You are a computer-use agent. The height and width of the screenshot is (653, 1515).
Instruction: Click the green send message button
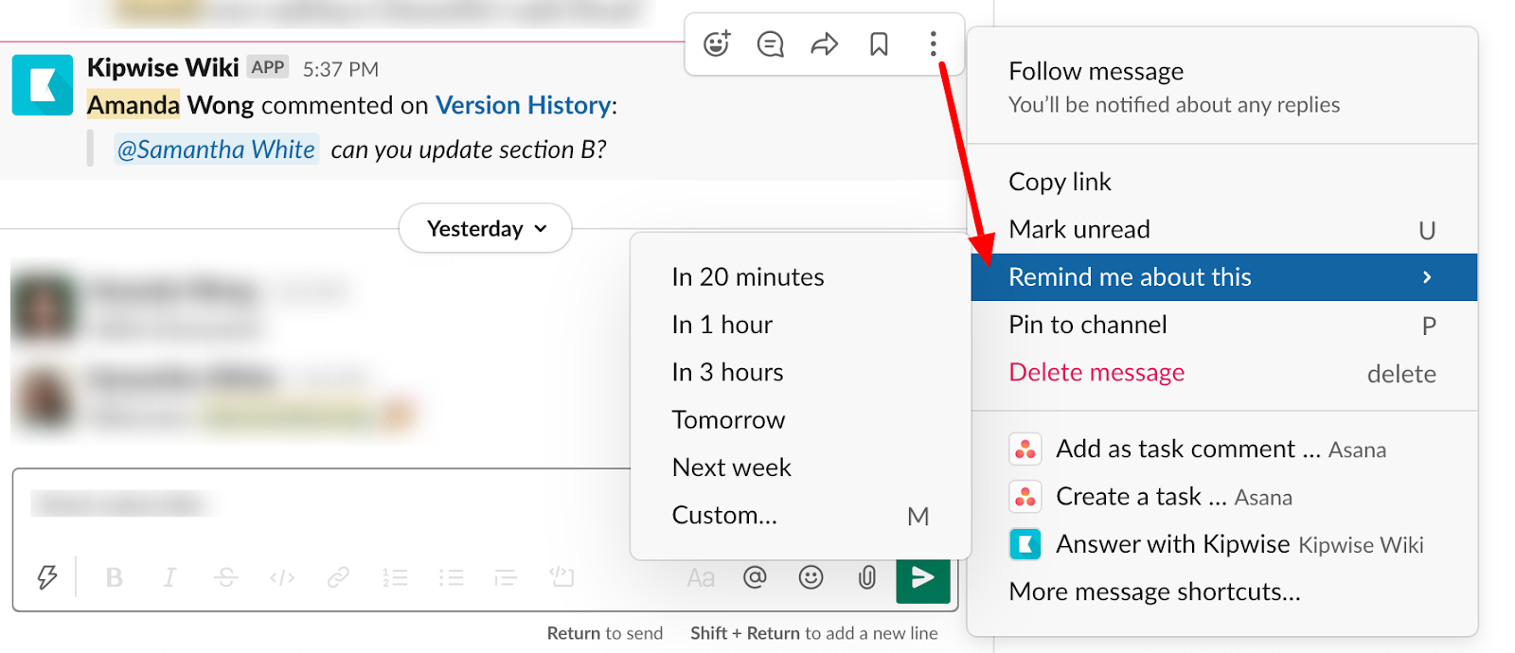coord(922,577)
